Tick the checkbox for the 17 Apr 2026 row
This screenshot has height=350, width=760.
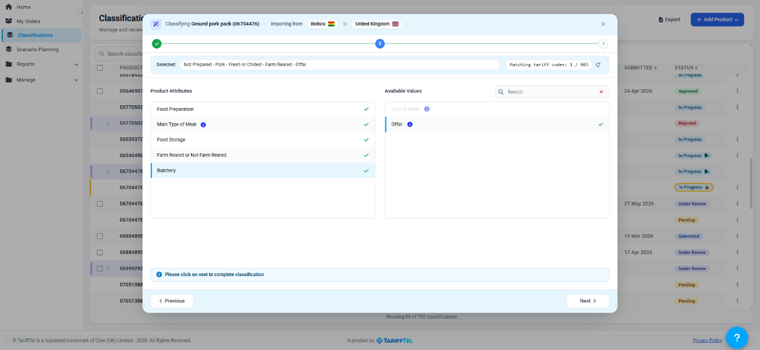[x=100, y=252]
